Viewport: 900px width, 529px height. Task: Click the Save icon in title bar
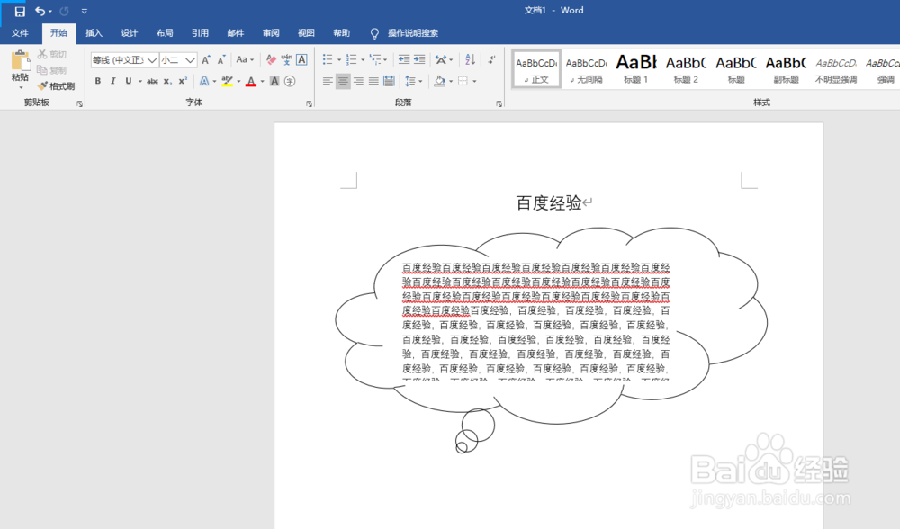point(20,12)
